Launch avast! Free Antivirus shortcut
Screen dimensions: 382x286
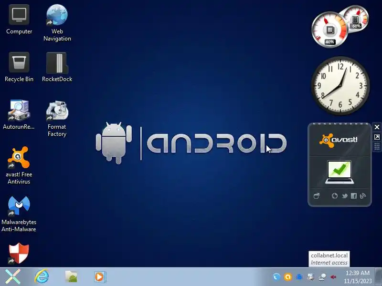point(19,165)
